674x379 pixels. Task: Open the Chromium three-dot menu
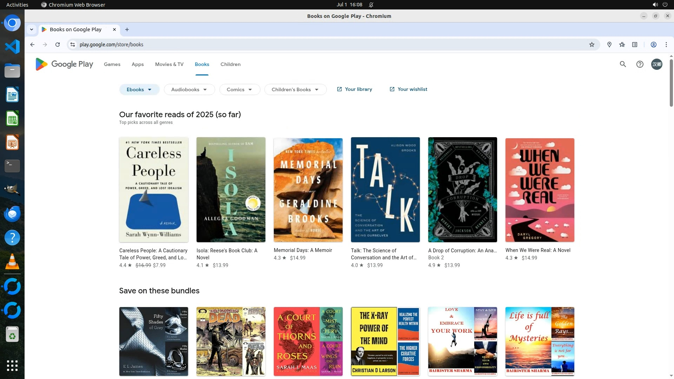666,45
